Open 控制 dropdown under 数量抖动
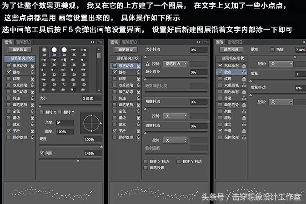This screenshot has height=204, width=306. (281, 102)
